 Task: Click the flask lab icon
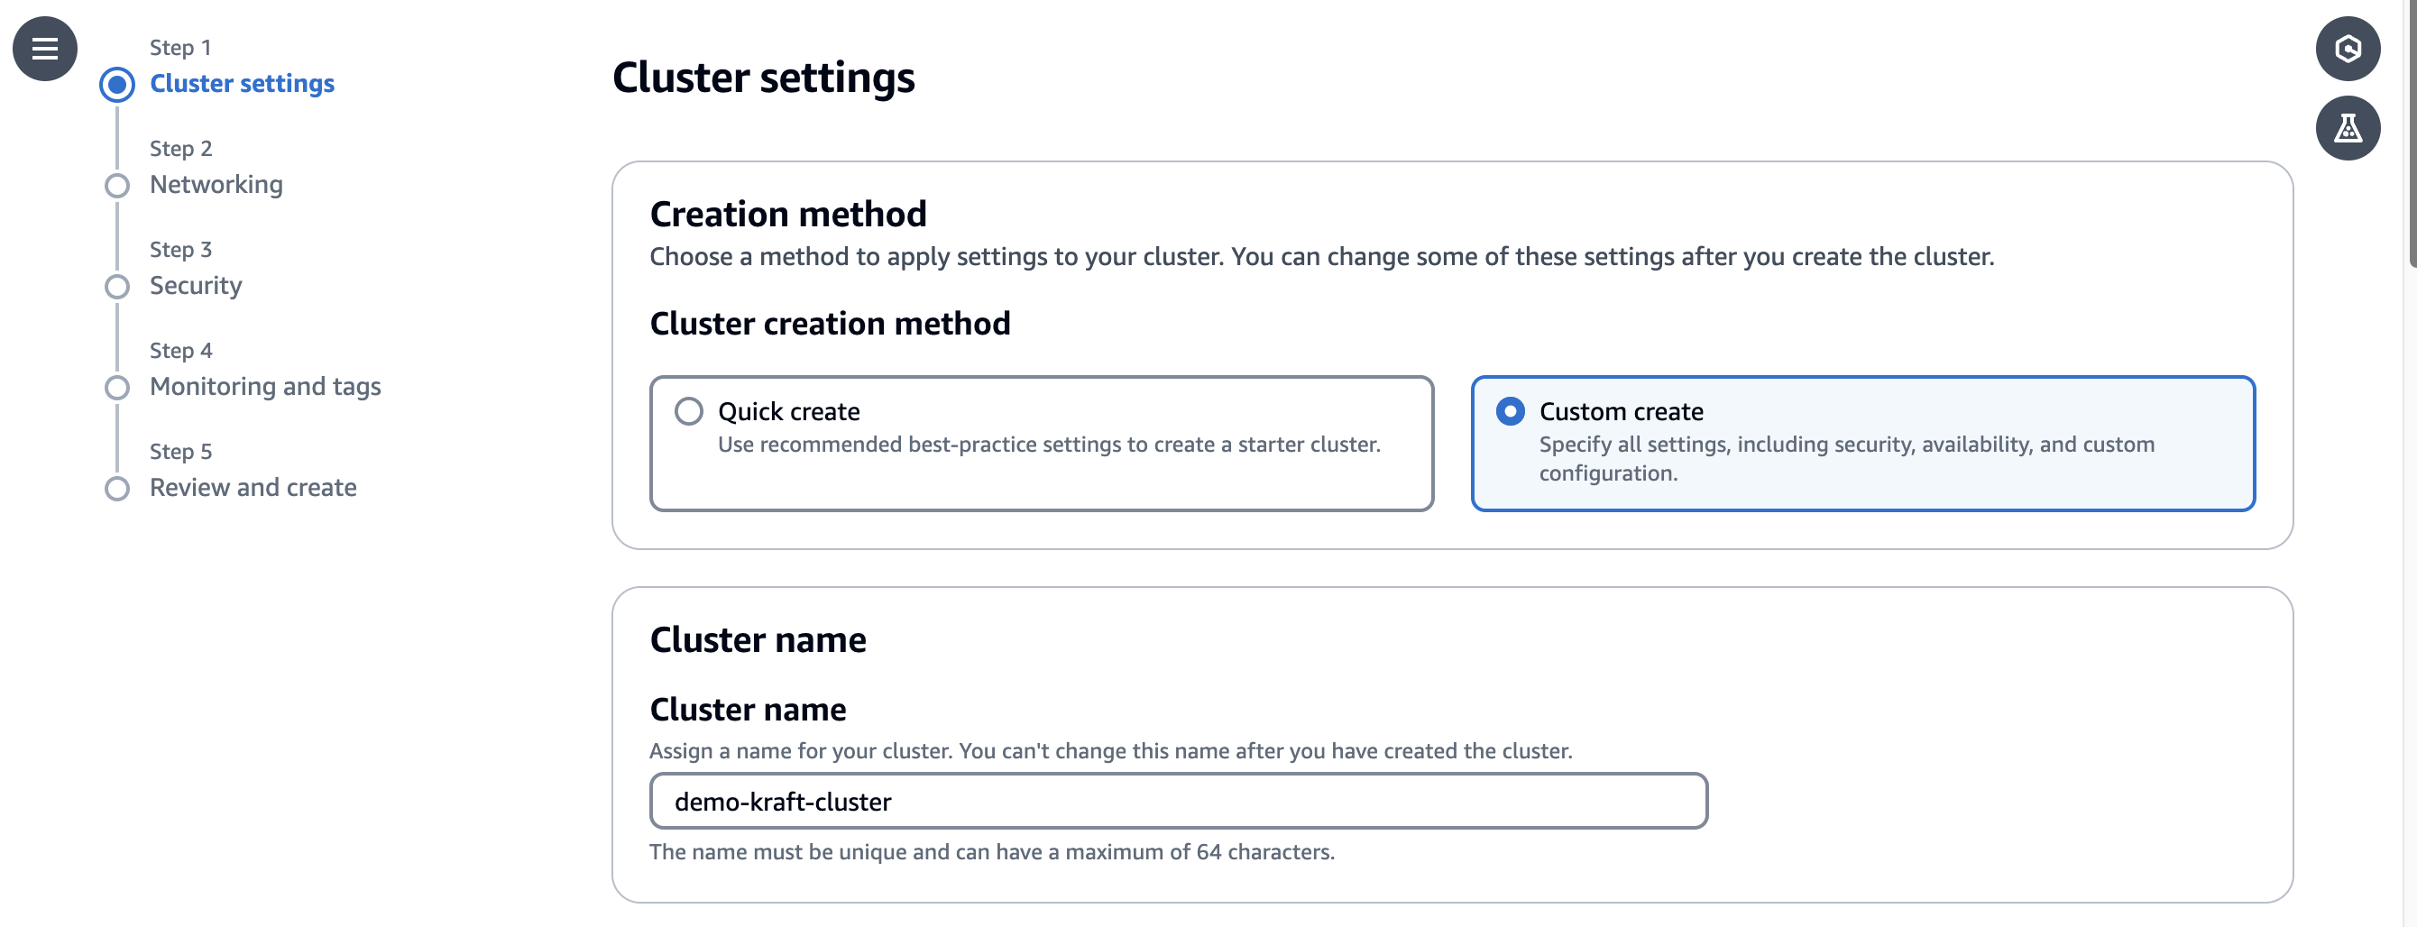point(2347,129)
